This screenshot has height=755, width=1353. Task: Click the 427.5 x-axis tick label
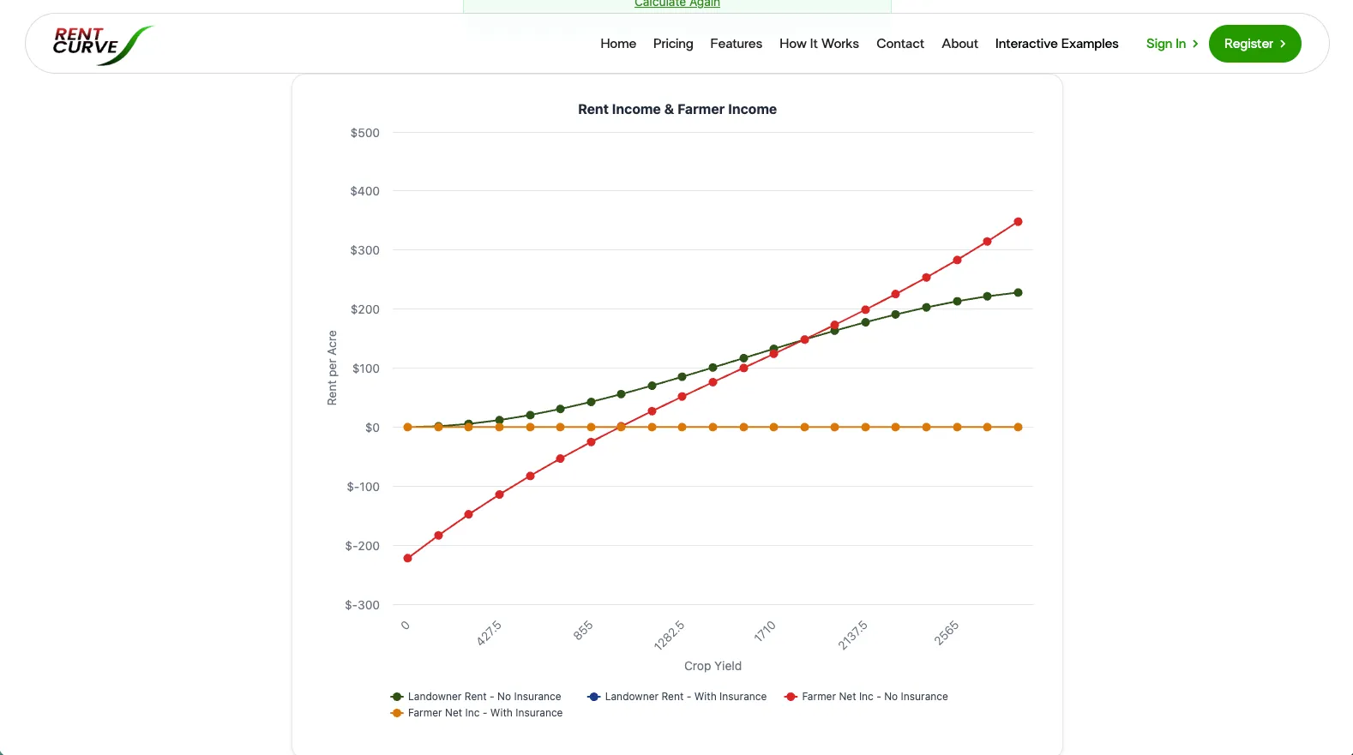click(490, 633)
